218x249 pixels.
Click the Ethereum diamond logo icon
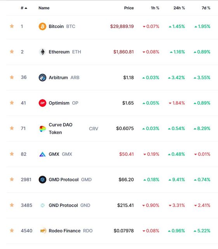pyautogui.click(x=42, y=52)
